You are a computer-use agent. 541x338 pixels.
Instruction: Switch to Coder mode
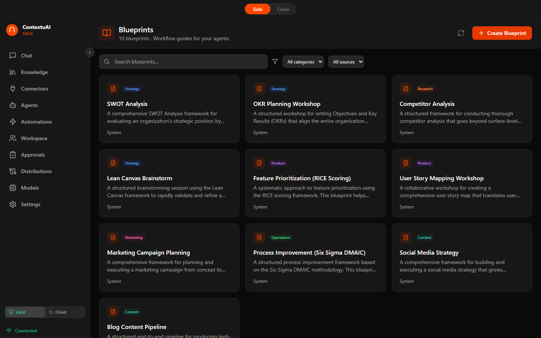283,9
